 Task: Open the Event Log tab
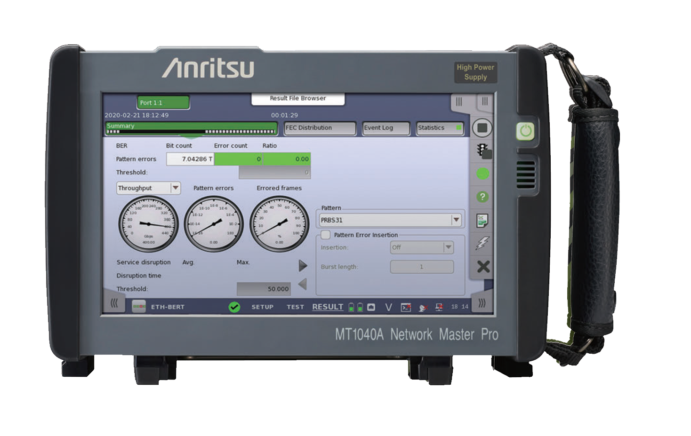point(386,128)
